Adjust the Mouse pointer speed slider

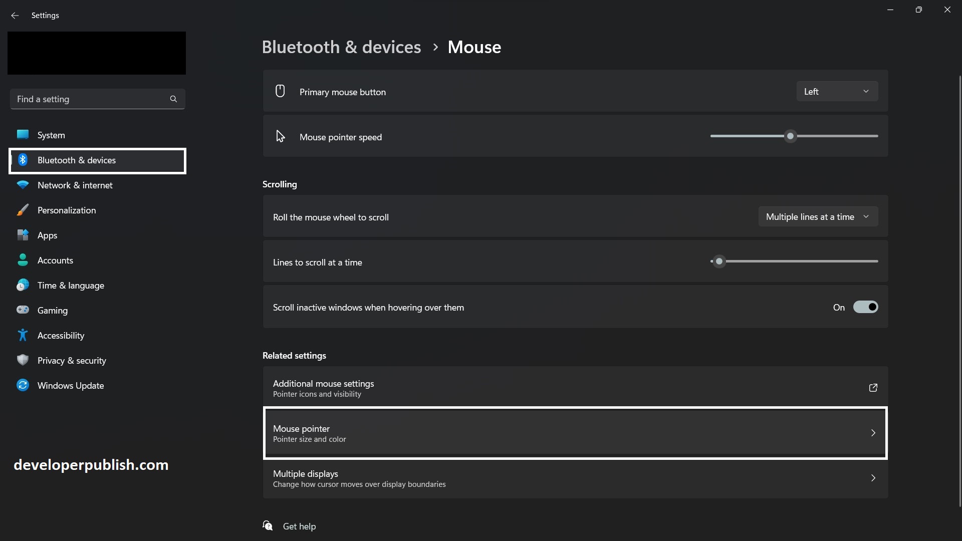[790, 136]
